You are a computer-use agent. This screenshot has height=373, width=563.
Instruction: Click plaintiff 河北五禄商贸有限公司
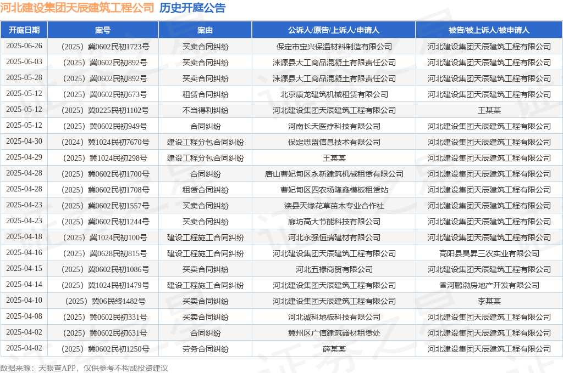tap(334, 269)
